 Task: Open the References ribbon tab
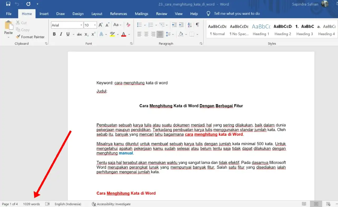tap(119, 14)
